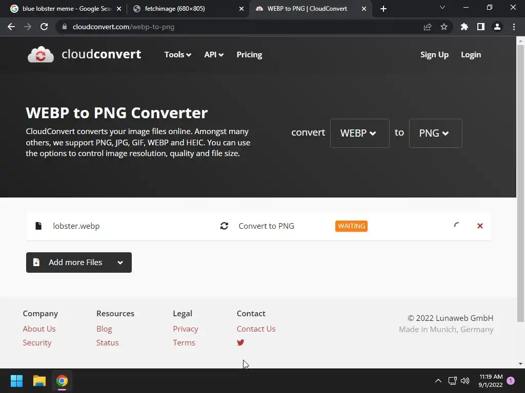Open the volume control in the tray
Image resolution: width=525 pixels, height=393 pixels.
click(465, 381)
